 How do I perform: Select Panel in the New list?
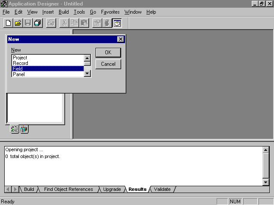click(x=48, y=74)
